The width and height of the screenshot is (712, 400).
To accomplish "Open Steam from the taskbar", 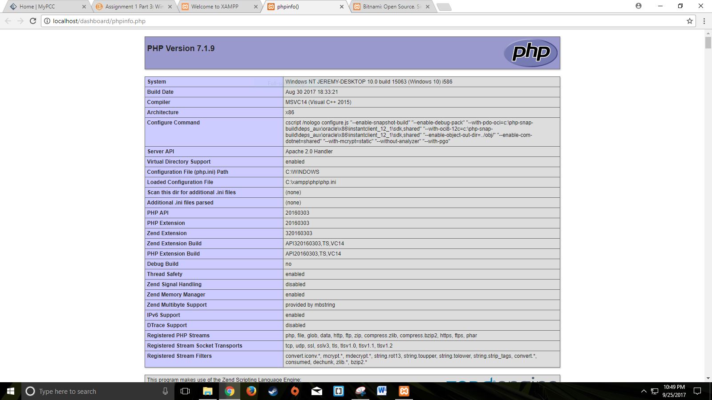I will coord(273,391).
